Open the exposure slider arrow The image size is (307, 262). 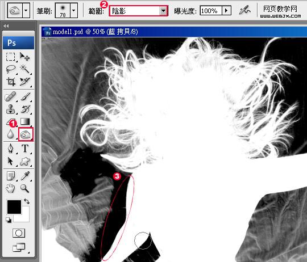[x=226, y=11]
